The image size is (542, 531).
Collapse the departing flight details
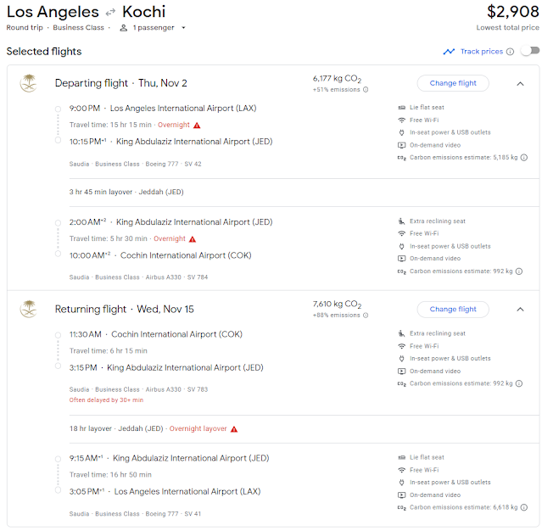coord(520,83)
